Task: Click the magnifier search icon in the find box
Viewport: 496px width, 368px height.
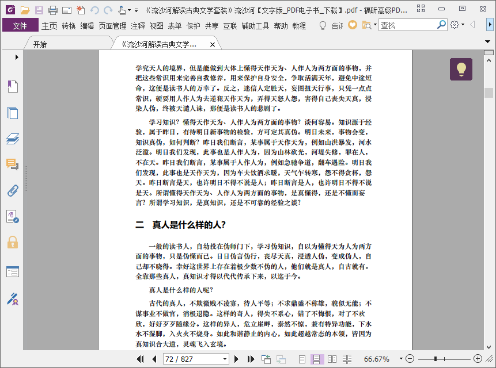Action: [x=441, y=25]
